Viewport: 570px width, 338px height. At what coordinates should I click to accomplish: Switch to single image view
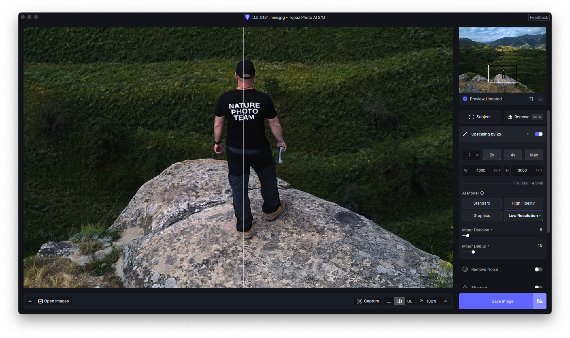click(x=389, y=301)
